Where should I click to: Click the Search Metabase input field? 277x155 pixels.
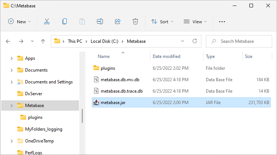point(239,41)
